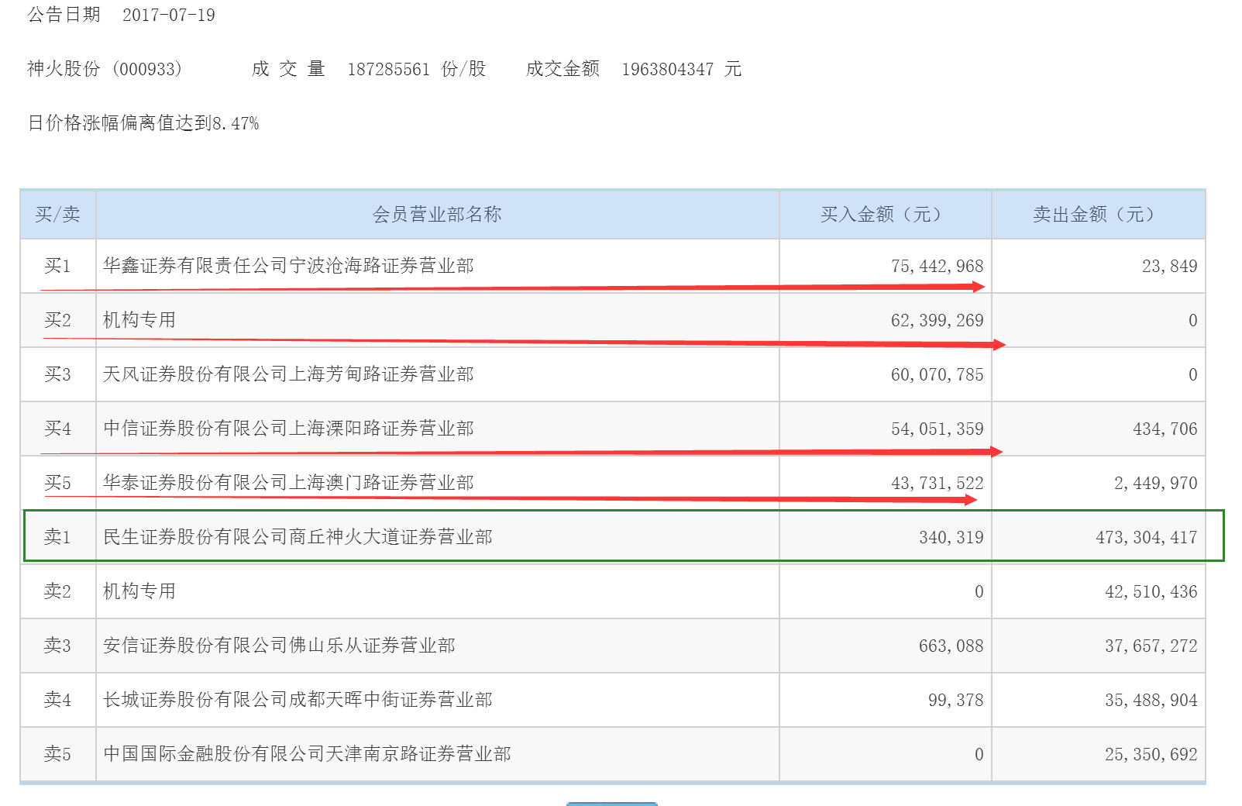This screenshot has height=806, width=1242.
Task: Click sell amount 37,657,272
Action: point(1151,646)
